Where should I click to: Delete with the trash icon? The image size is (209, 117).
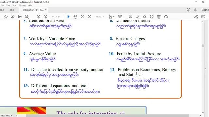coord(159,17)
